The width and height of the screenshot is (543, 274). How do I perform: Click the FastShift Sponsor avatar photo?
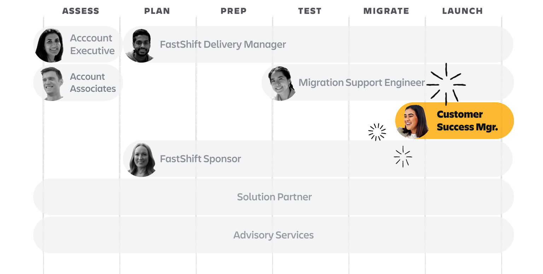pyautogui.click(x=141, y=159)
